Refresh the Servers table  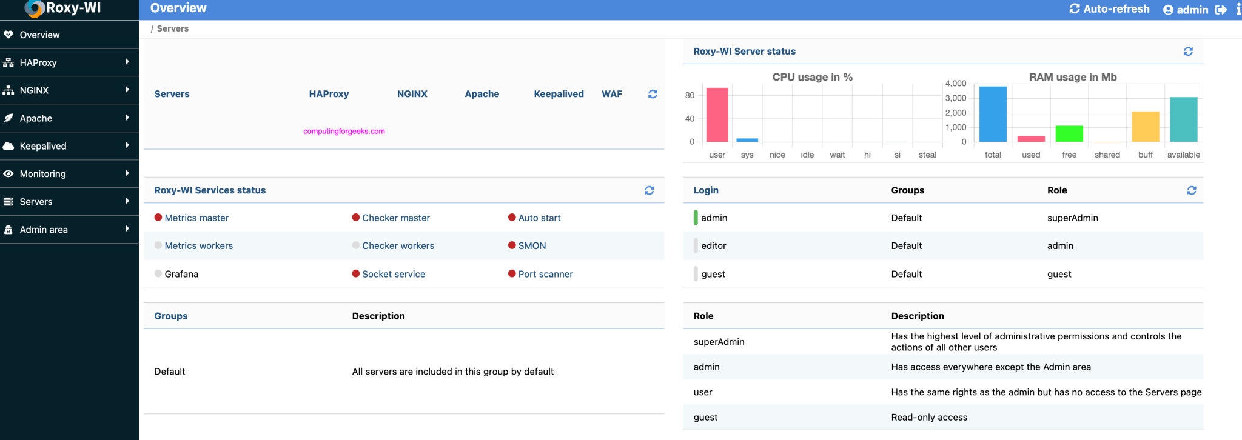point(653,94)
